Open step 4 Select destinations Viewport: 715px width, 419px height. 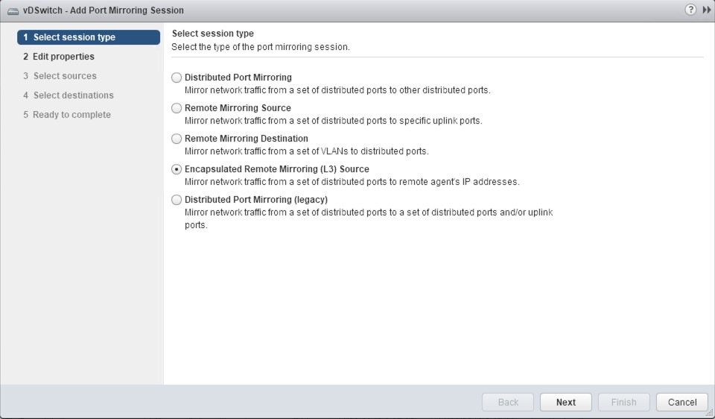[73, 95]
